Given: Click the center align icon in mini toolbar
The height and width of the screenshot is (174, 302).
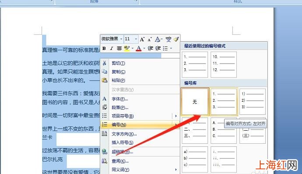Looking at the screenshot, I should (119, 48).
